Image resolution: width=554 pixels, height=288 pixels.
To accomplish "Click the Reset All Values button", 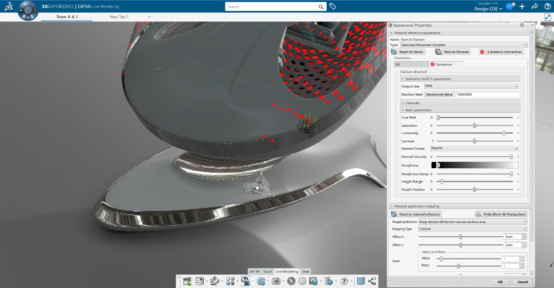I will click(x=408, y=52).
